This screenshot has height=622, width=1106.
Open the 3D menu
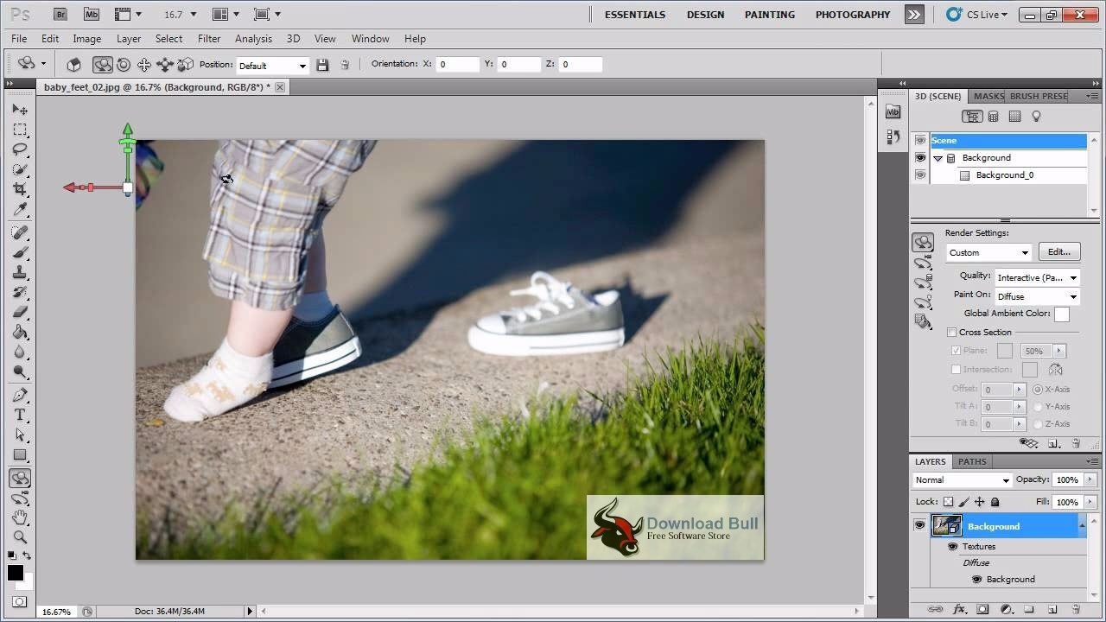[x=293, y=39]
